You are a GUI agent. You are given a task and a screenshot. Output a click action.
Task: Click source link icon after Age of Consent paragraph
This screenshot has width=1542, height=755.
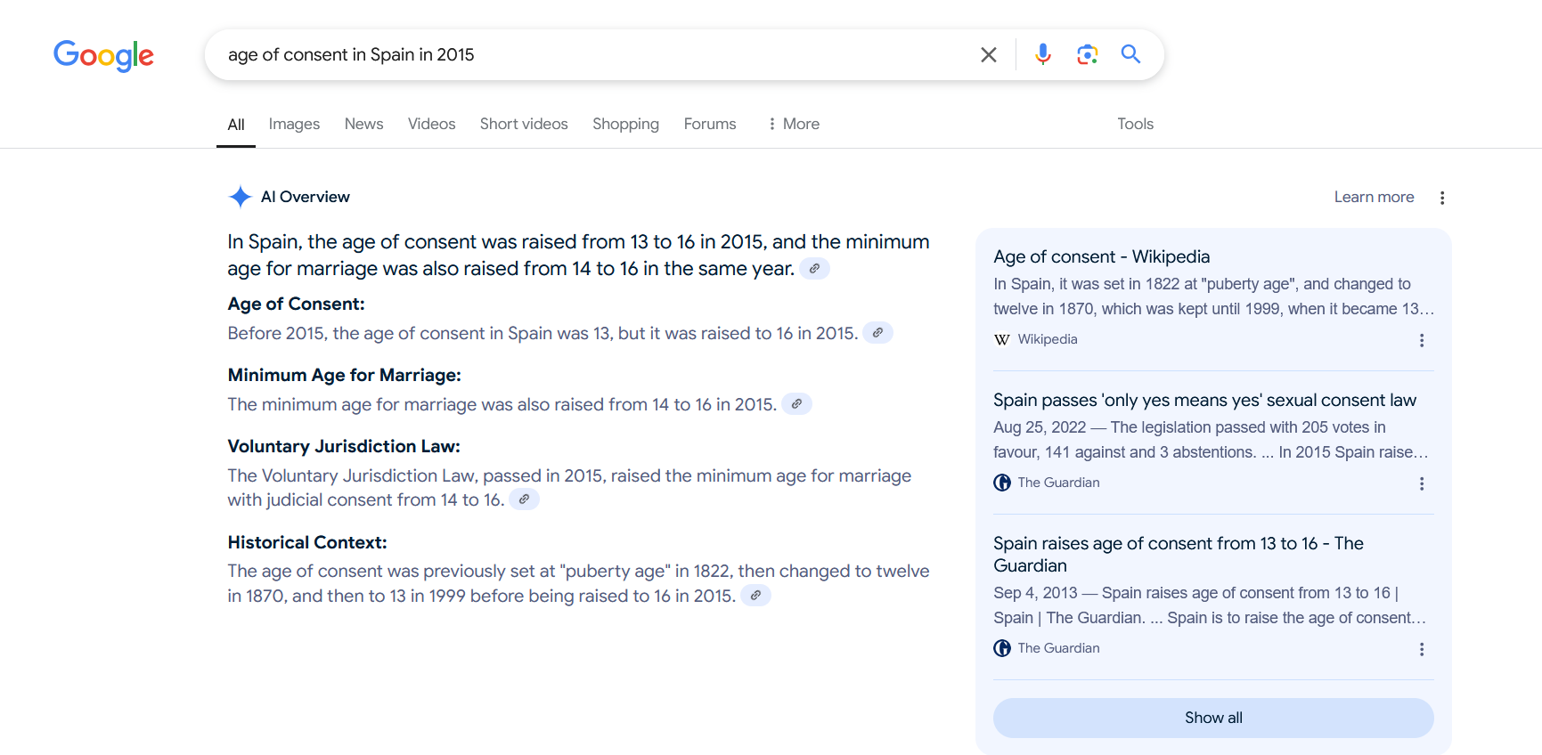tap(877, 333)
